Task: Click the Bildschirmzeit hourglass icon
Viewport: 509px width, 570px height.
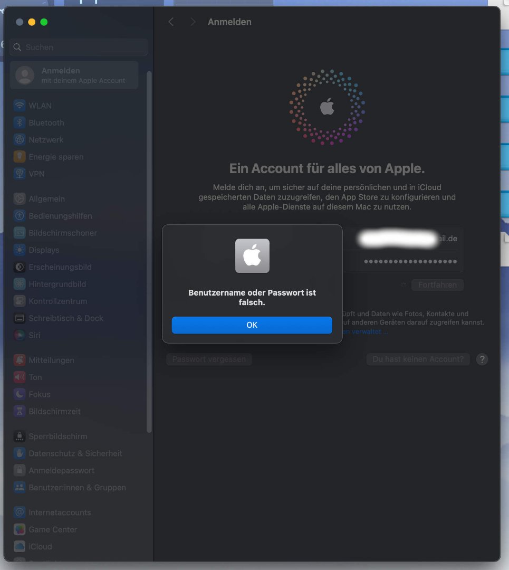Action: click(20, 411)
